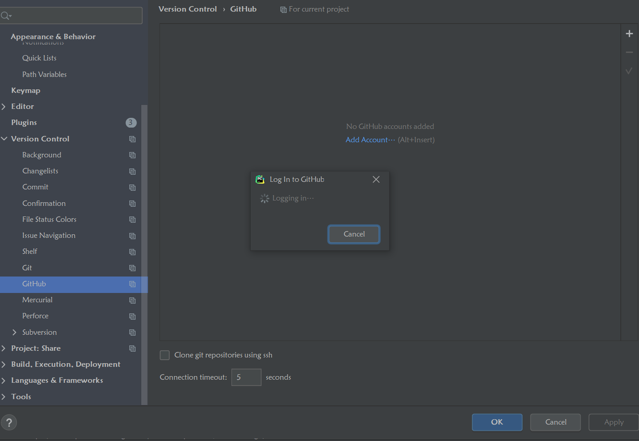Viewport: 639px width, 441px height.
Task: Click project-level icon next to Issue Navigation
Action: click(x=132, y=236)
